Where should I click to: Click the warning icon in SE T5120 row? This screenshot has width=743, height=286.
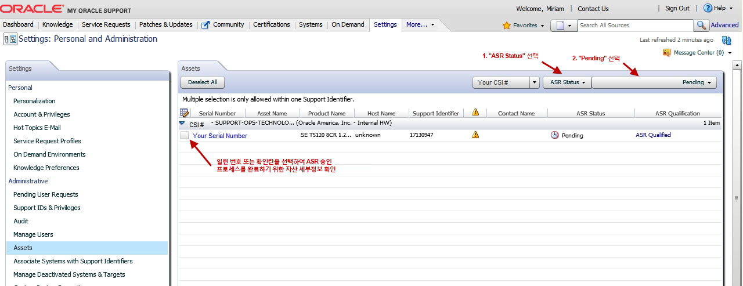(475, 135)
